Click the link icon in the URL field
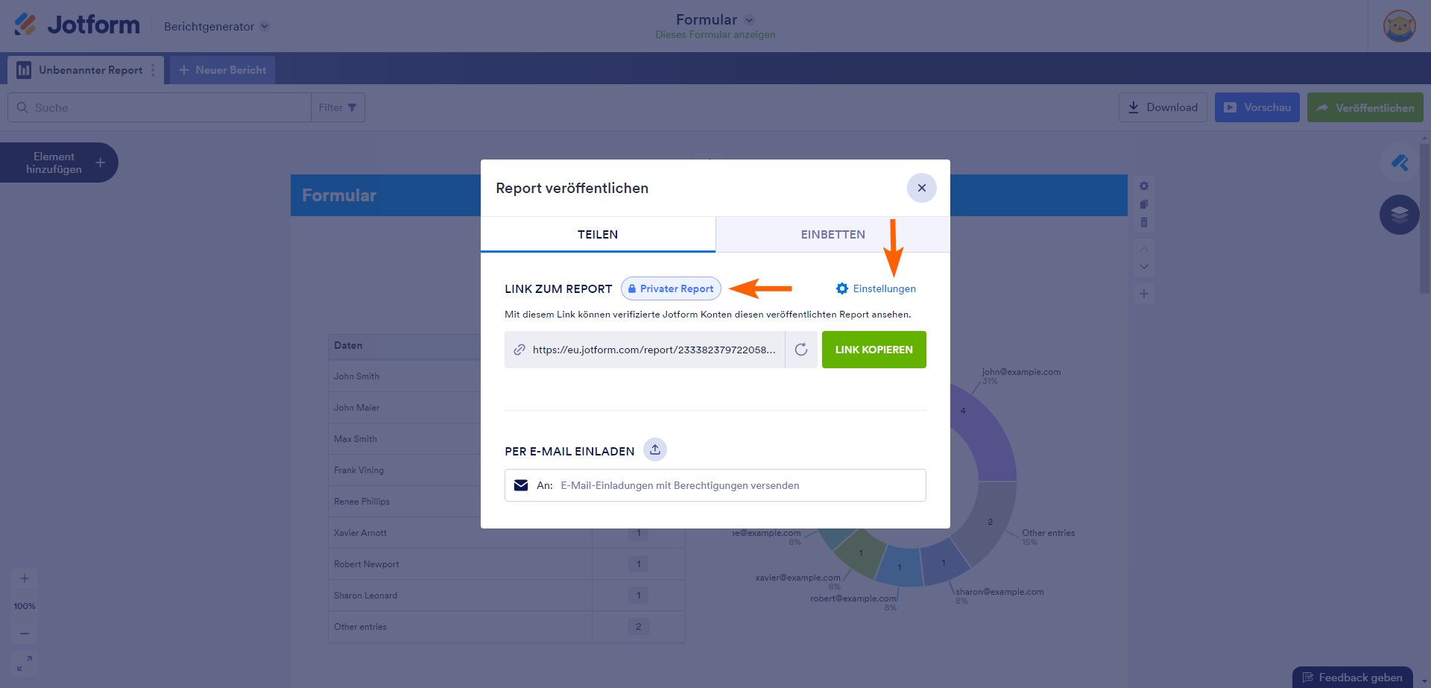1431x688 pixels. 519,350
